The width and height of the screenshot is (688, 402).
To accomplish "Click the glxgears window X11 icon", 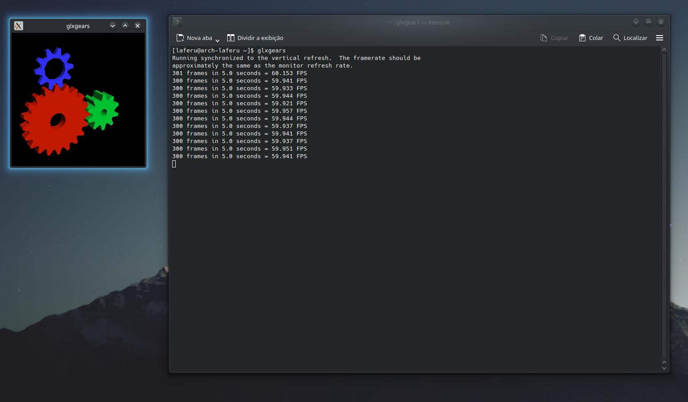I will pyautogui.click(x=19, y=26).
